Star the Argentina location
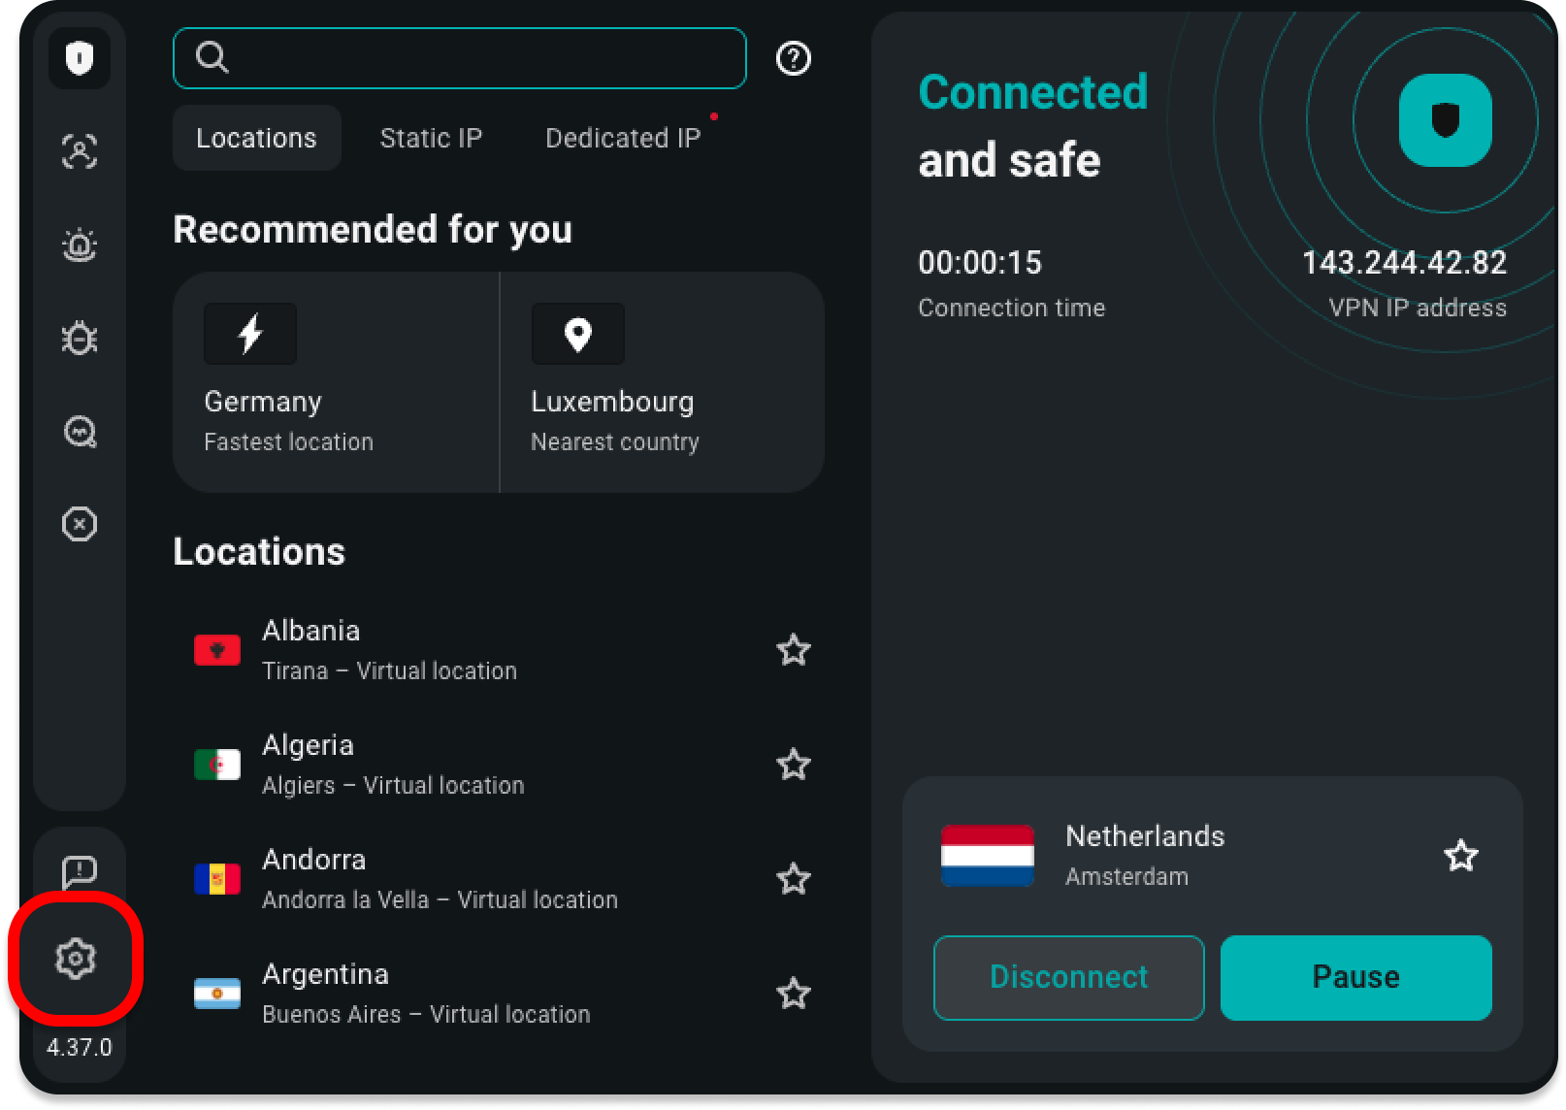The image size is (1566, 1110). pyautogui.click(x=793, y=994)
